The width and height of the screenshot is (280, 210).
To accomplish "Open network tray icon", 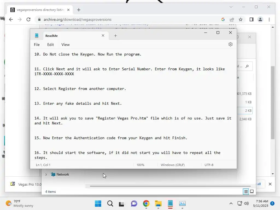I will (x=240, y=203).
